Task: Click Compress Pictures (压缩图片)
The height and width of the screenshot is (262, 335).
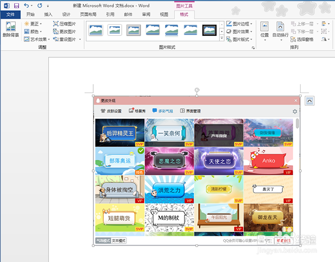Action: pyautogui.click(x=65, y=24)
